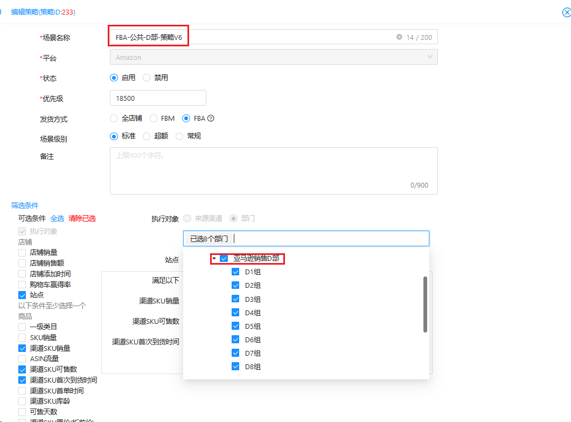The height and width of the screenshot is (422, 571).
Task: Check the 渠道SKU库龄 condition
Action: pyautogui.click(x=22, y=401)
